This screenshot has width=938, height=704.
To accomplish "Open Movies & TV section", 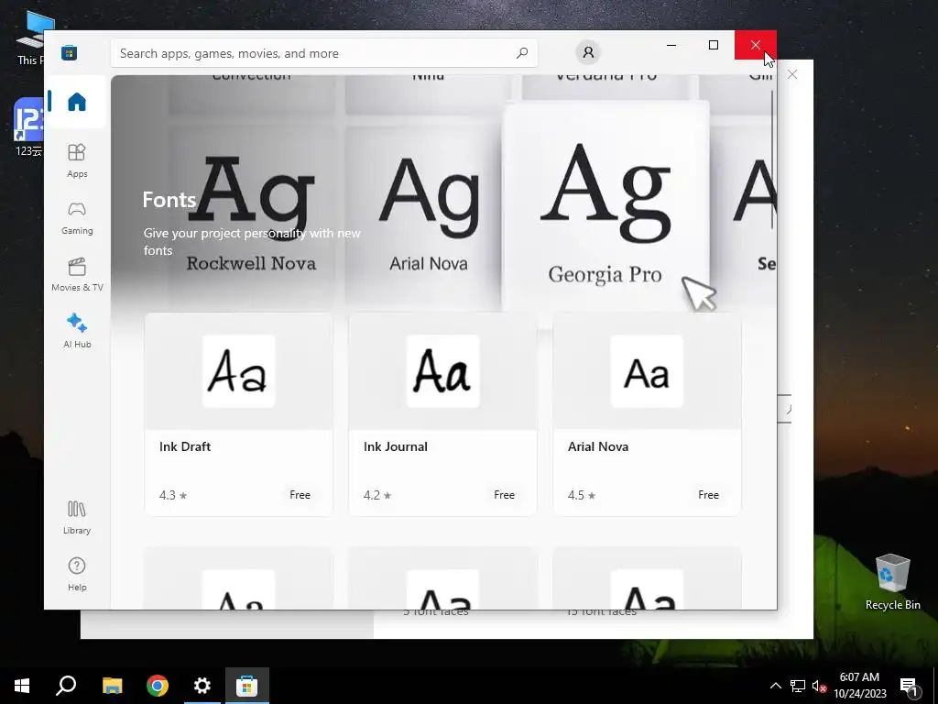I will 77,274.
